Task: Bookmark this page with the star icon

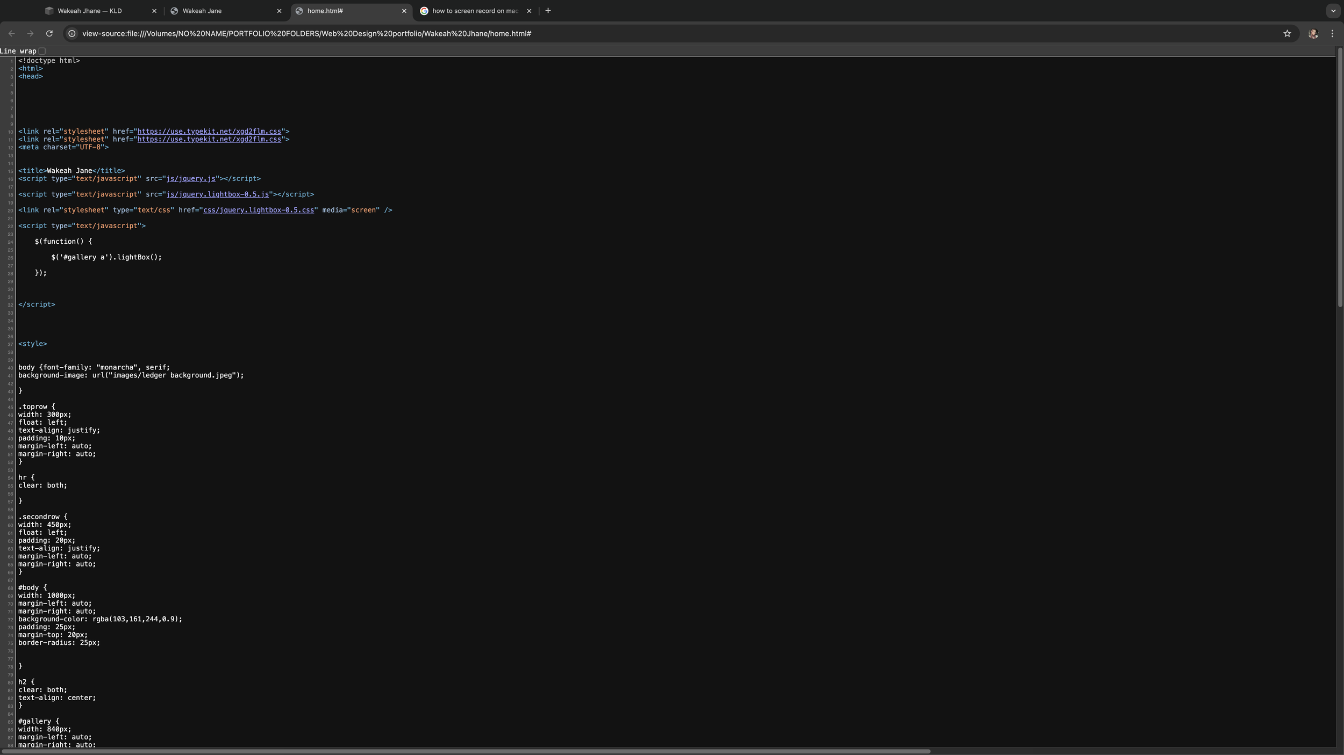Action: click(1288, 33)
